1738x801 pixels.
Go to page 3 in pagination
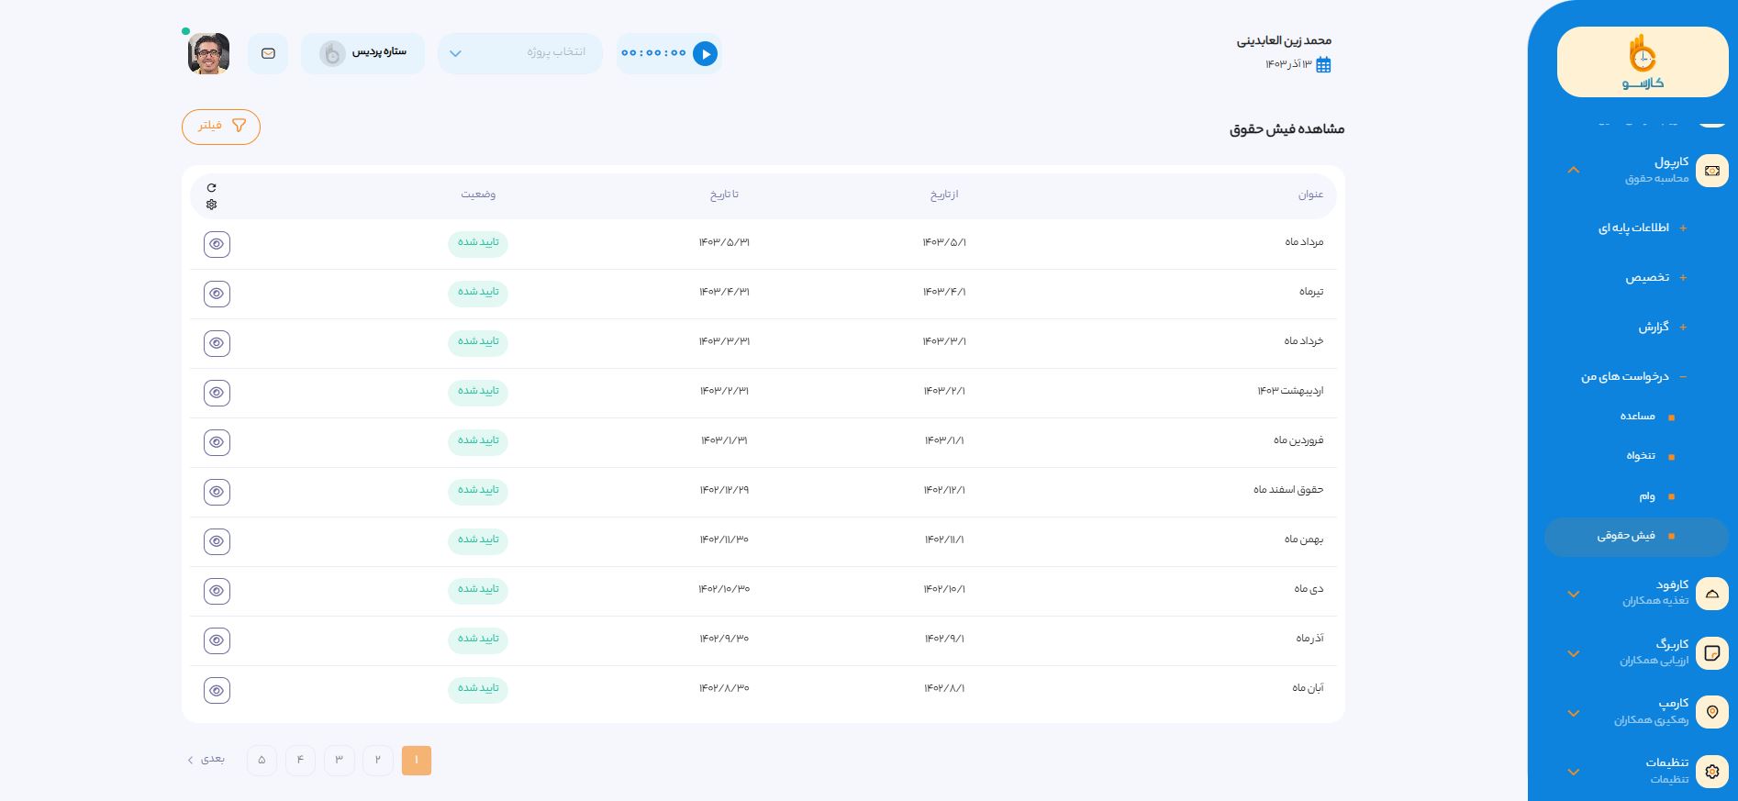tap(339, 760)
